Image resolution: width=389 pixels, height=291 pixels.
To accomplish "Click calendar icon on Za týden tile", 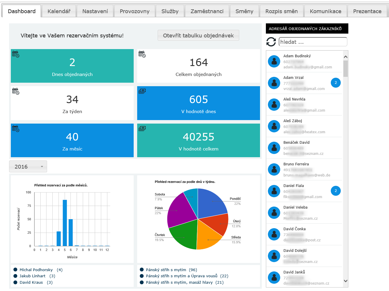I will [16, 91].
